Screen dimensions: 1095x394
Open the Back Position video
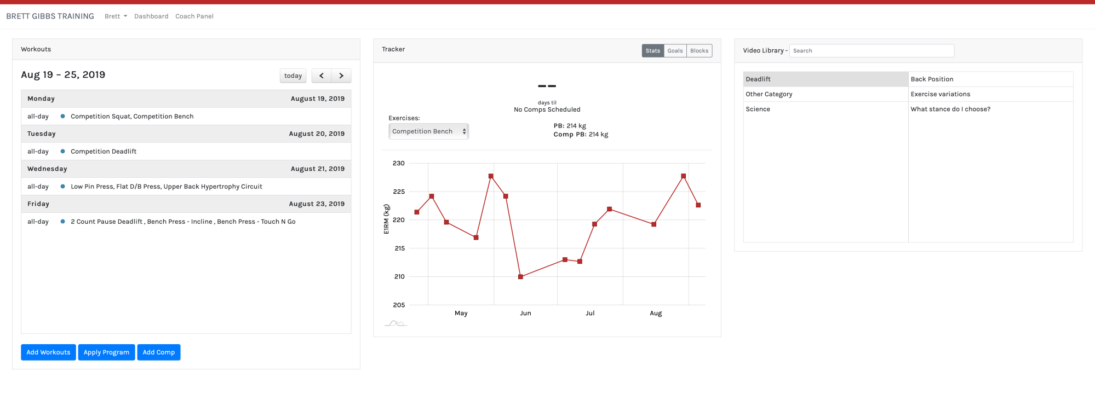932,79
